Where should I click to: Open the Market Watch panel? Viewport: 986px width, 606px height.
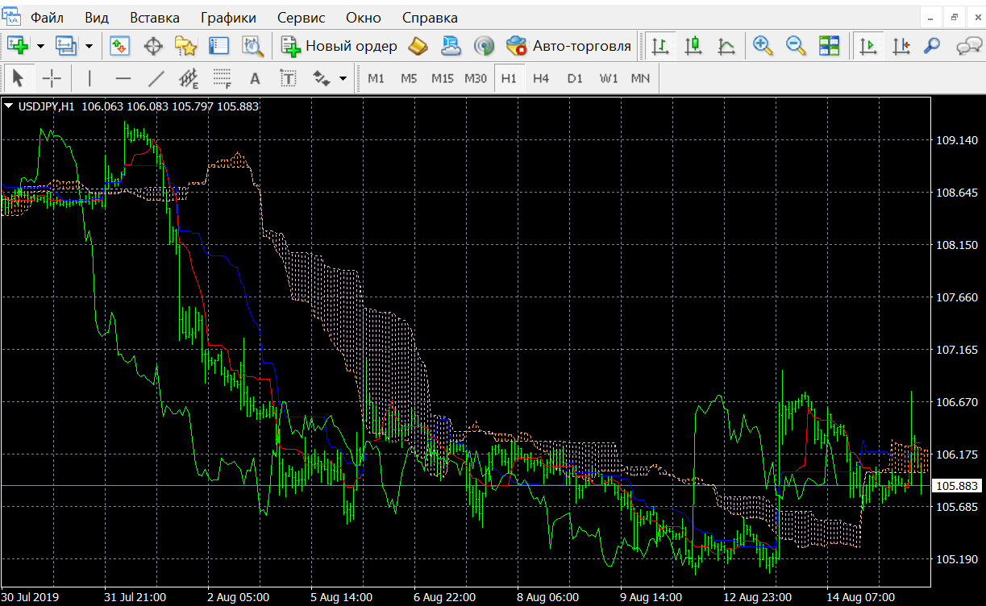(x=119, y=46)
